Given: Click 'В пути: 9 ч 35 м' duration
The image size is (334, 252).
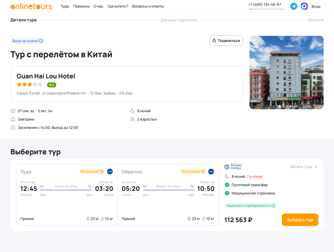Looking at the screenshot, I should pyautogui.click(x=66, y=186).
